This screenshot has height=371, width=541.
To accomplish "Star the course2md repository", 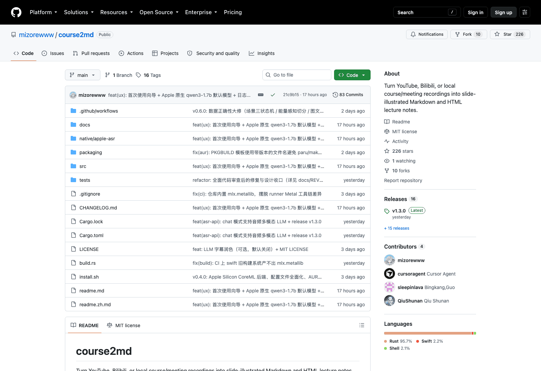I will coord(510,34).
